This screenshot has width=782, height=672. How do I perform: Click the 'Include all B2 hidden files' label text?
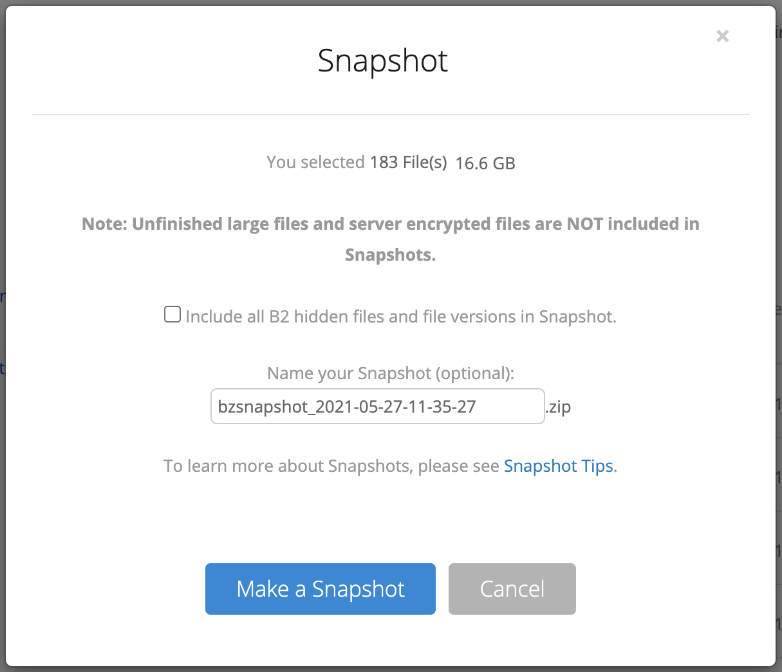click(x=400, y=317)
